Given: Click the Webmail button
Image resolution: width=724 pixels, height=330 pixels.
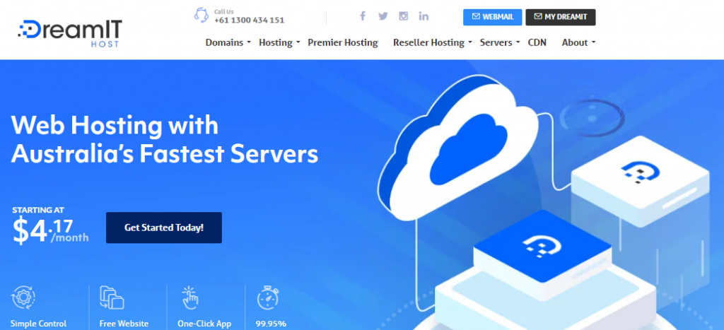Looking at the screenshot, I should (493, 17).
